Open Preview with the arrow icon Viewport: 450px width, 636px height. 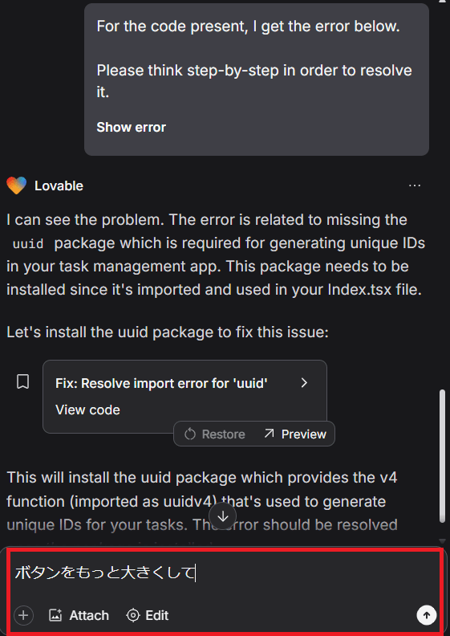point(295,434)
